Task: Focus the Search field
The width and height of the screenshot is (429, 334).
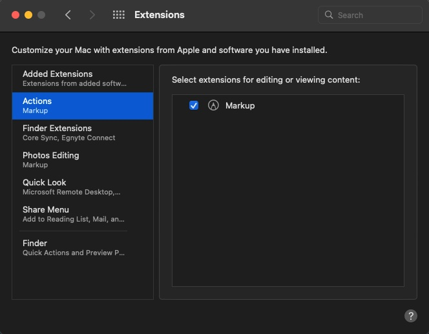Action: point(370,15)
